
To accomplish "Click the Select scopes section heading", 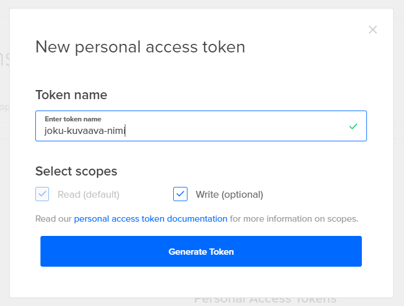I will [76, 171].
